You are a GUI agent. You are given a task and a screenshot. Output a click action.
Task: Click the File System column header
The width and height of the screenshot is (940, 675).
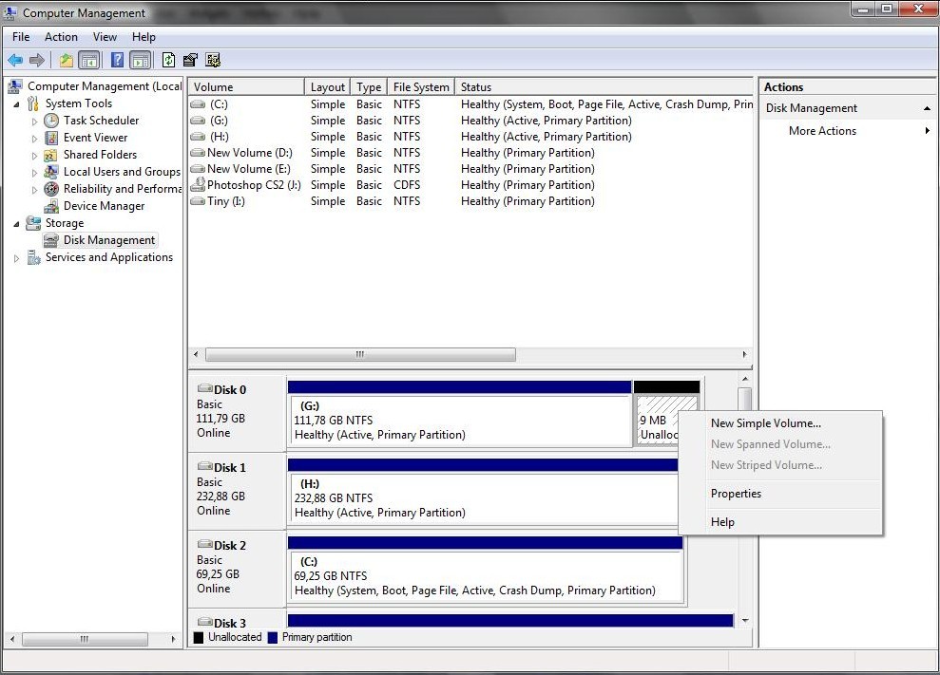(x=421, y=87)
